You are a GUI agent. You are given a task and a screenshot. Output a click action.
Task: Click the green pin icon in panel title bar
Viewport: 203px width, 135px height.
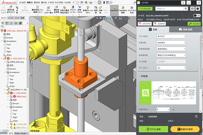click(x=183, y=3)
